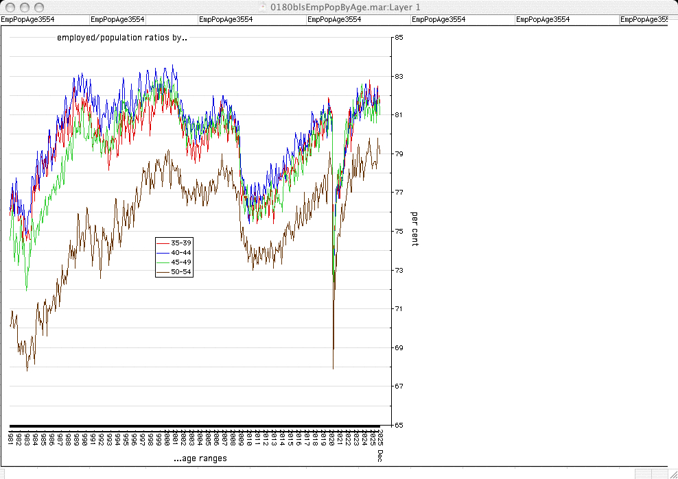Click the window title text '0180blsEmpPopByAge.mar:Layer 1'
Image resolution: width=678 pixels, height=479 pixels.
346,7
